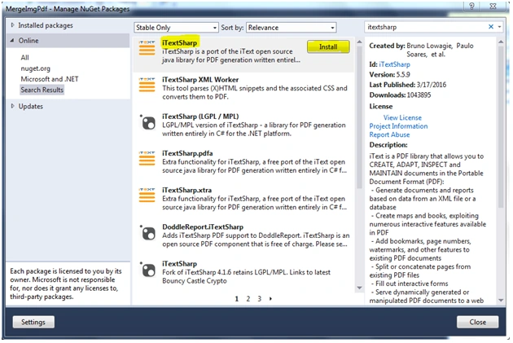This screenshot has height=343, width=513.
Task: Go to results page 3
Action: [259, 298]
